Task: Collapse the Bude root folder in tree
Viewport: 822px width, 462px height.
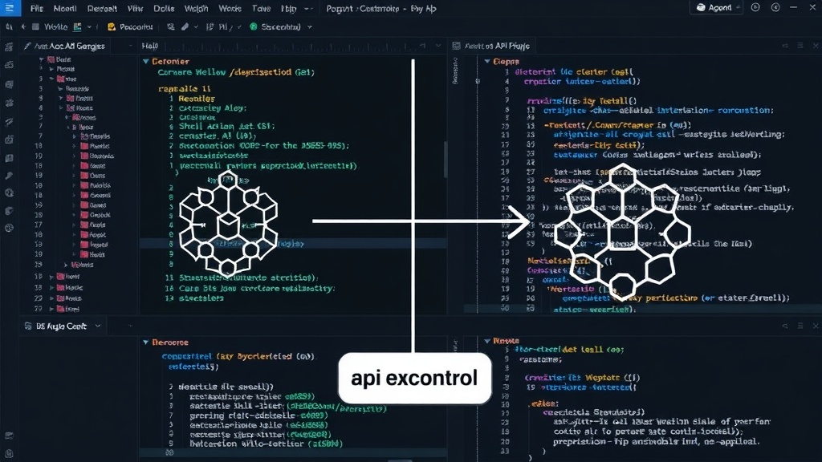Action: pos(42,59)
